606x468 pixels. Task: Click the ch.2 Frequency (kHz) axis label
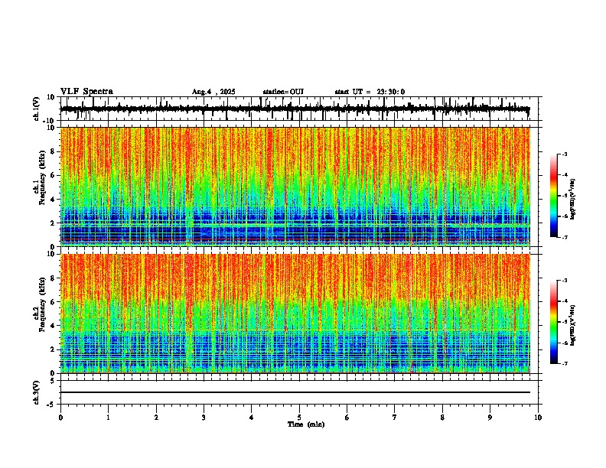click(x=42, y=304)
